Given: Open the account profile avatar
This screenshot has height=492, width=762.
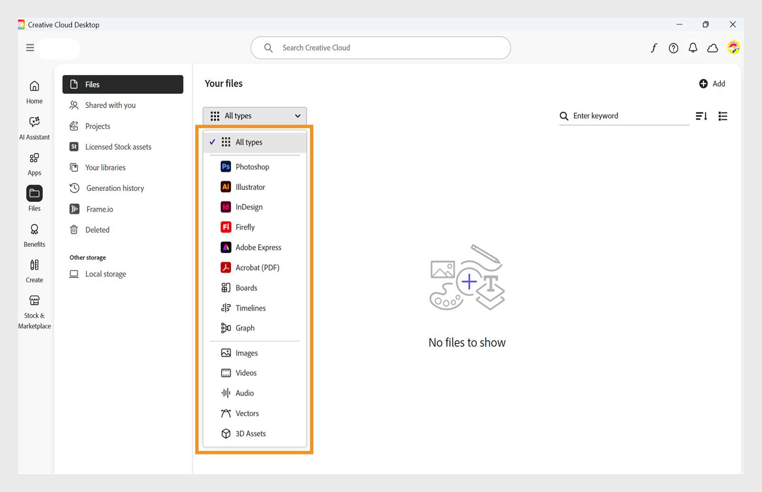Looking at the screenshot, I should 733,47.
